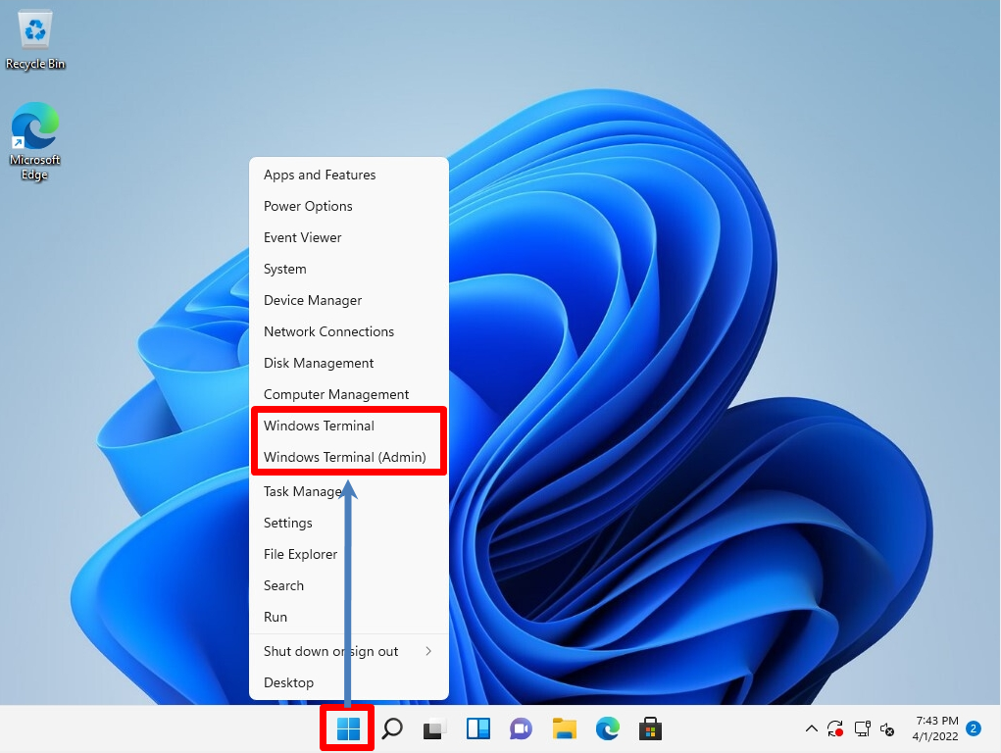Image resolution: width=1001 pixels, height=753 pixels.
Task: Choose Settings in the context menu
Action: pos(349,523)
